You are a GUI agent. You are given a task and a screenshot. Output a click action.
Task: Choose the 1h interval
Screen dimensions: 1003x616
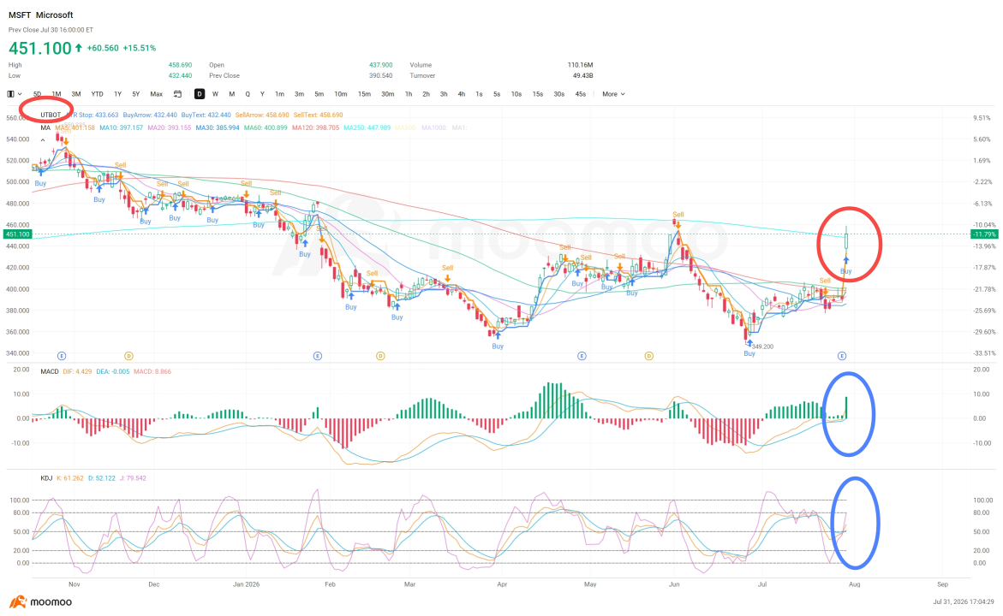pos(408,94)
